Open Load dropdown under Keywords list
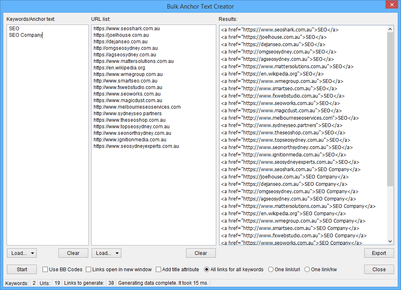This screenshot has width=401, height=290. (x=22, y=253)
